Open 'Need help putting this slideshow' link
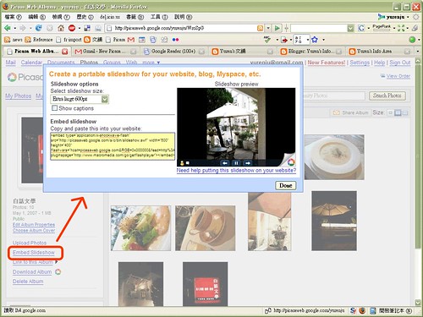 pyautogui.click(x=236, y=170)
